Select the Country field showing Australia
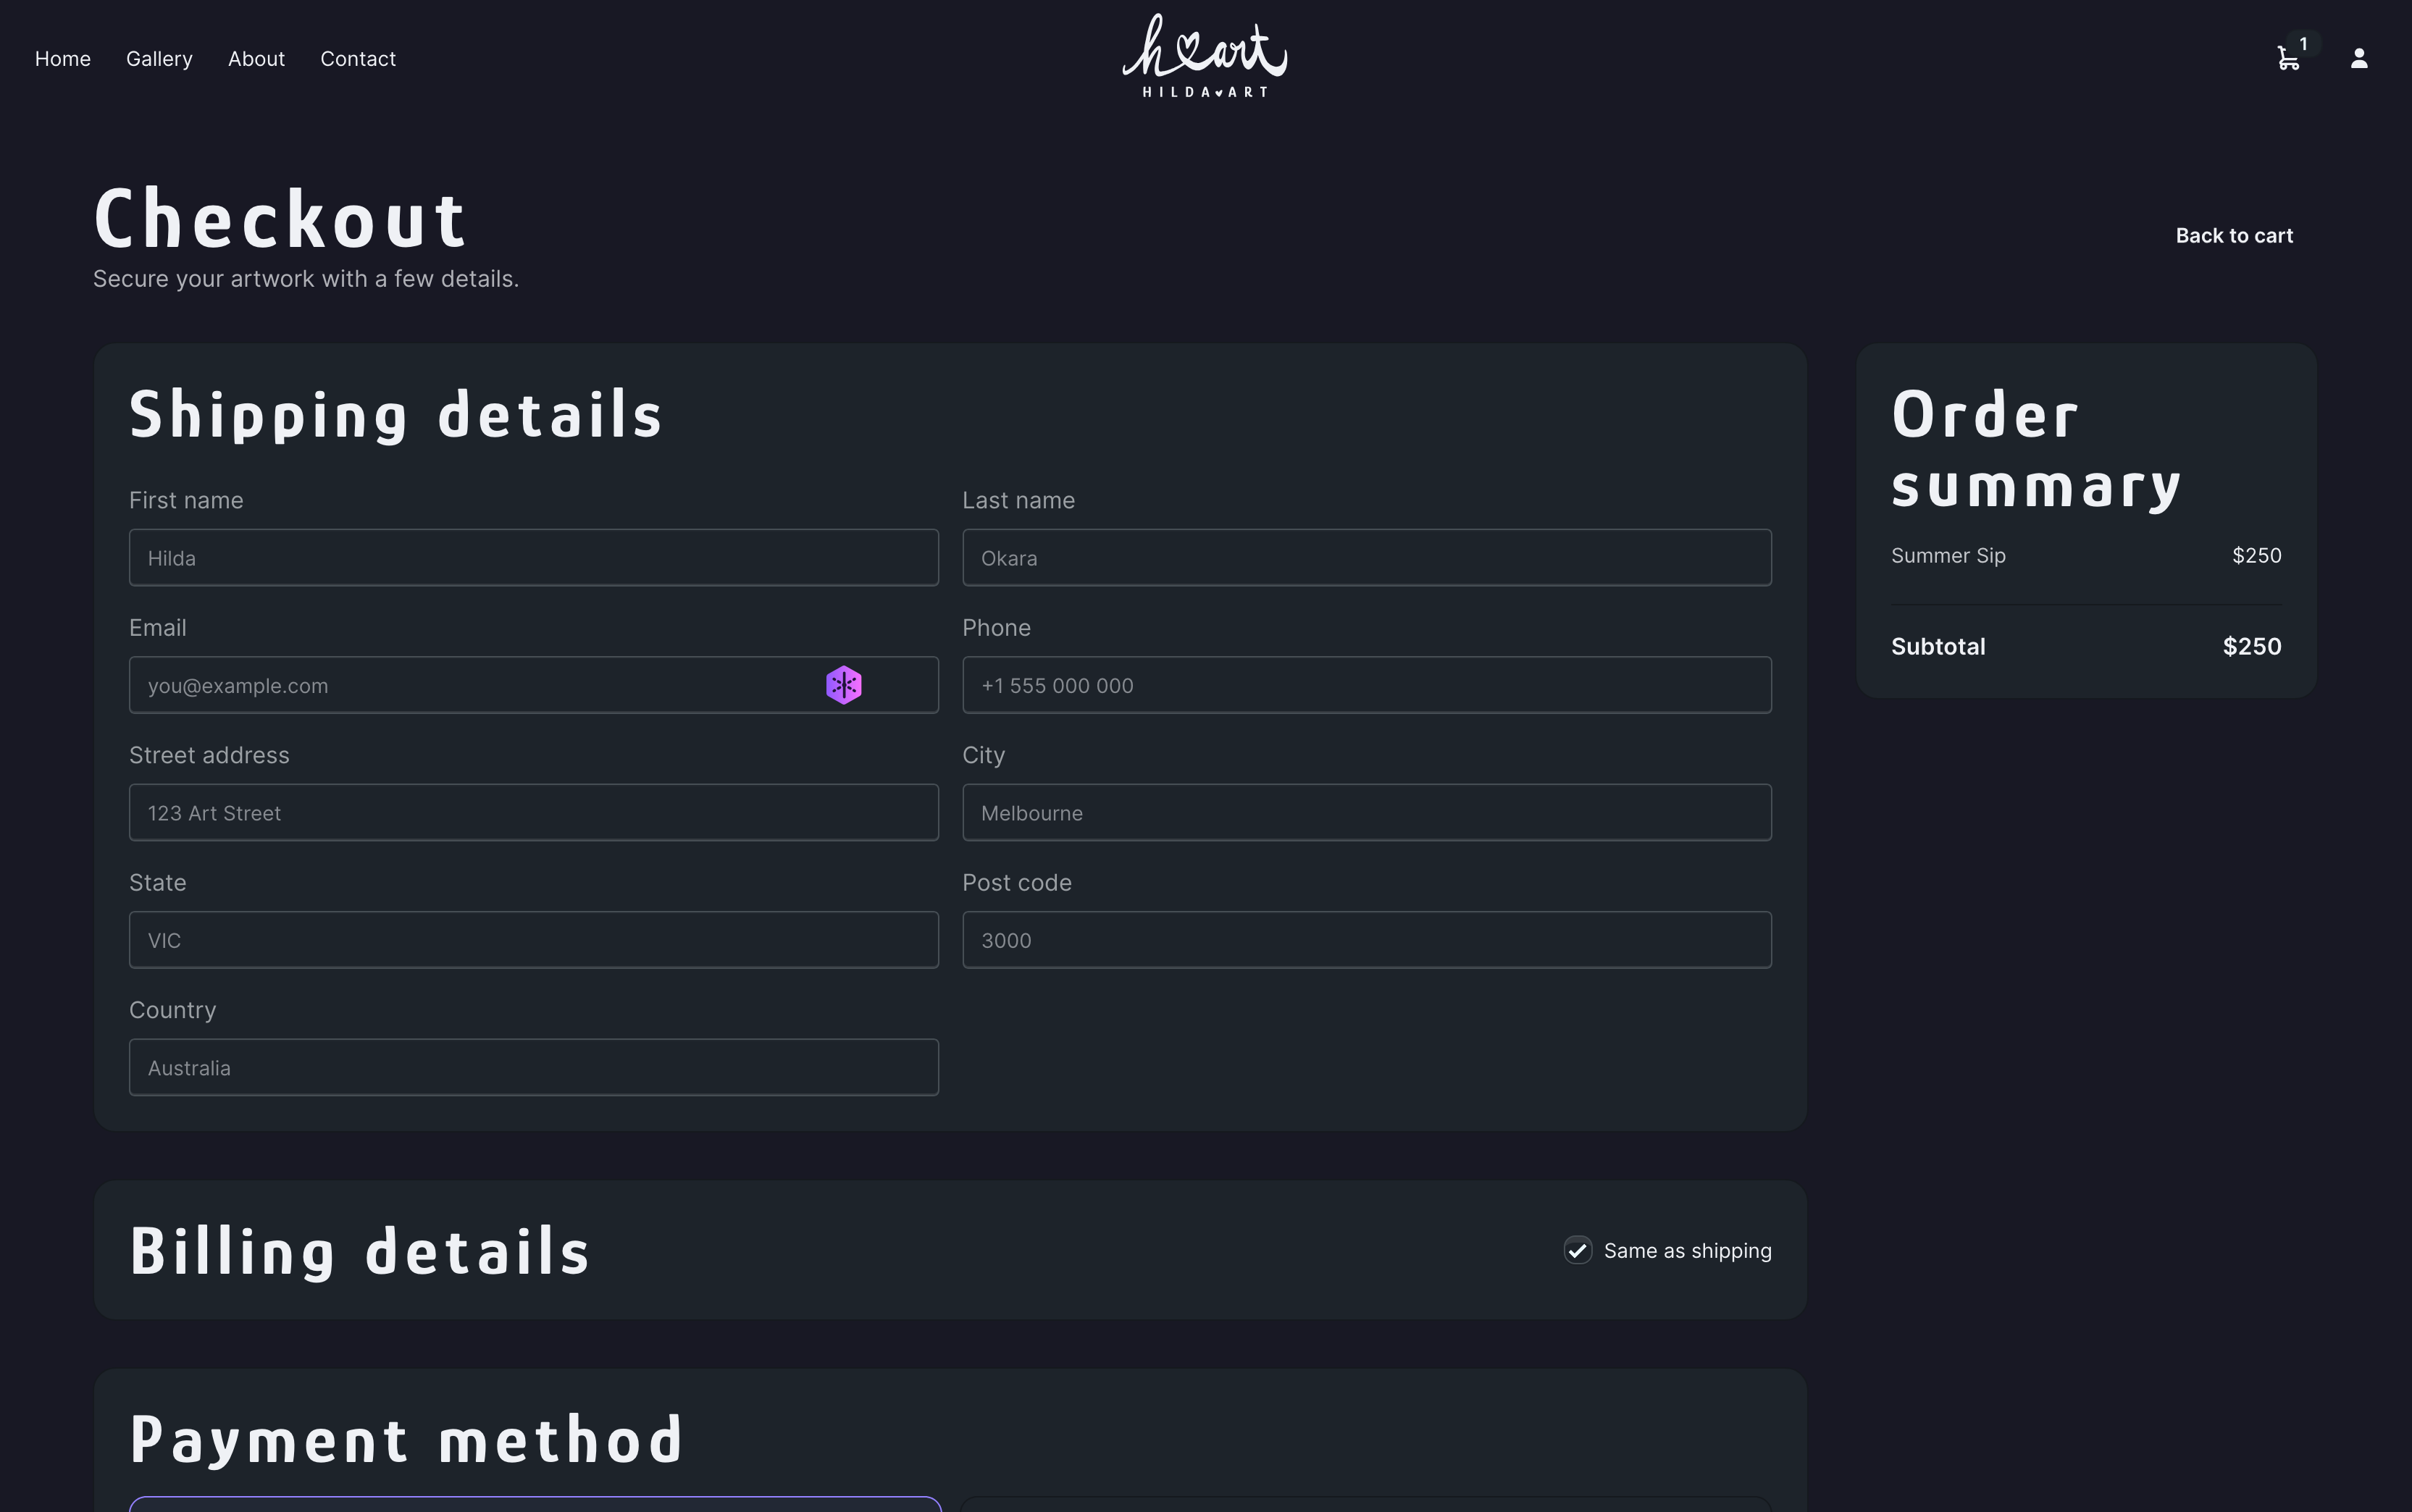This screenshot has width=2412, height=1512. click(533, 1067)
